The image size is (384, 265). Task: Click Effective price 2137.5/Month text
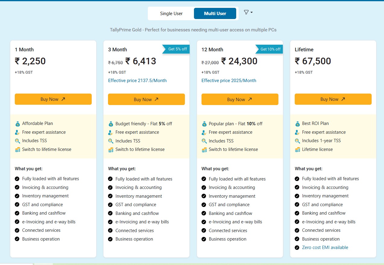point(137,81)
